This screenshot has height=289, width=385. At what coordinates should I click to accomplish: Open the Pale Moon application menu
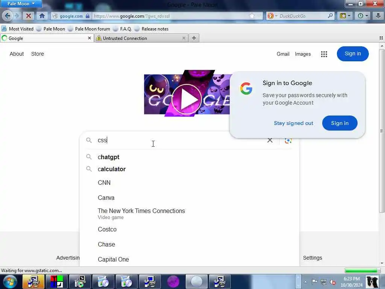point(21,4)
